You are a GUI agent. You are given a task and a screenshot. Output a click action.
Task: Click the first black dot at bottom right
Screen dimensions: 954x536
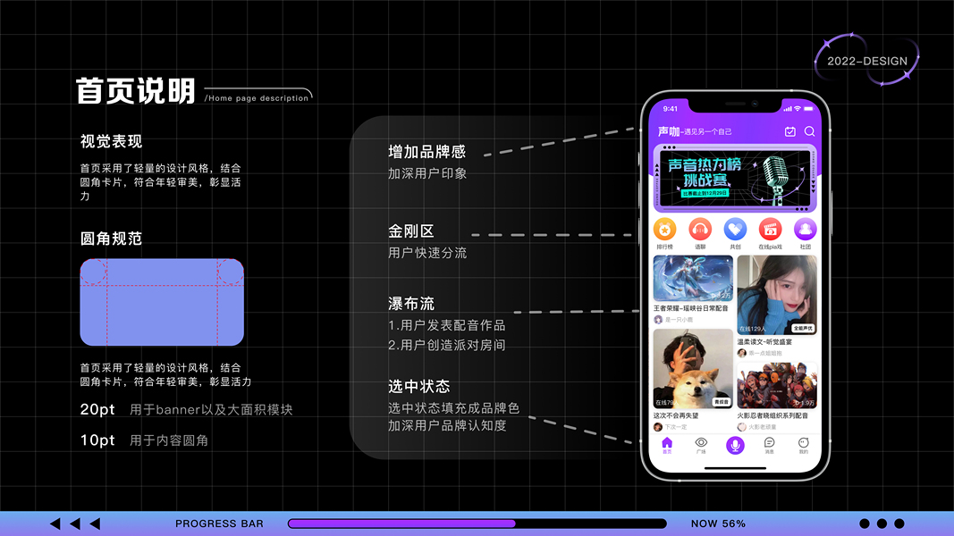[864, 523]
